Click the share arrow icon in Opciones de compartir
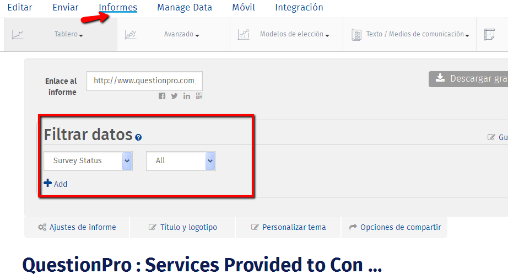Screen dimensions: 508x279 click(353, 227)
